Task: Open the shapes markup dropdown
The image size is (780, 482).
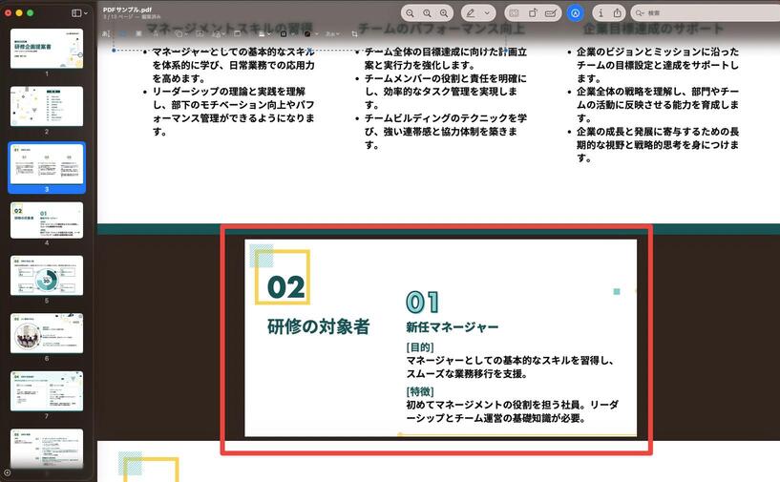Action: [x=180, y=33]
